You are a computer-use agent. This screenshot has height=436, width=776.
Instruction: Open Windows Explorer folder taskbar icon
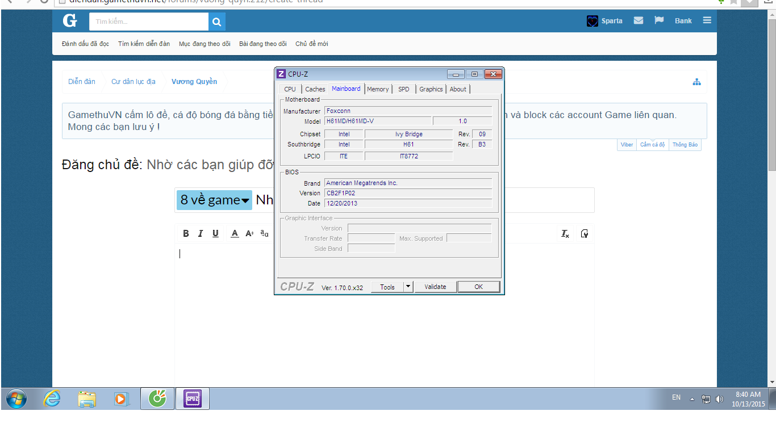(87, 399)
